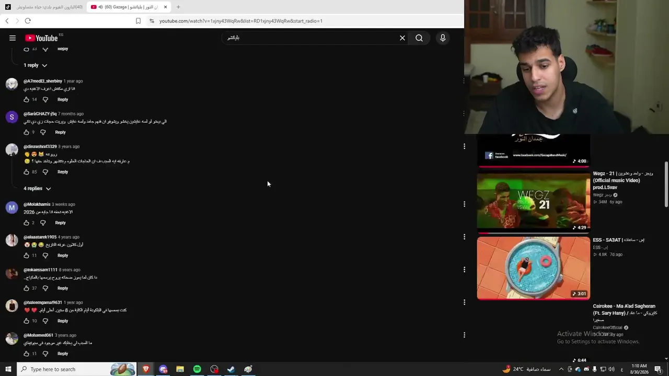Open action menu for @A7medEl_sherbiny's comment

point(464,81)
